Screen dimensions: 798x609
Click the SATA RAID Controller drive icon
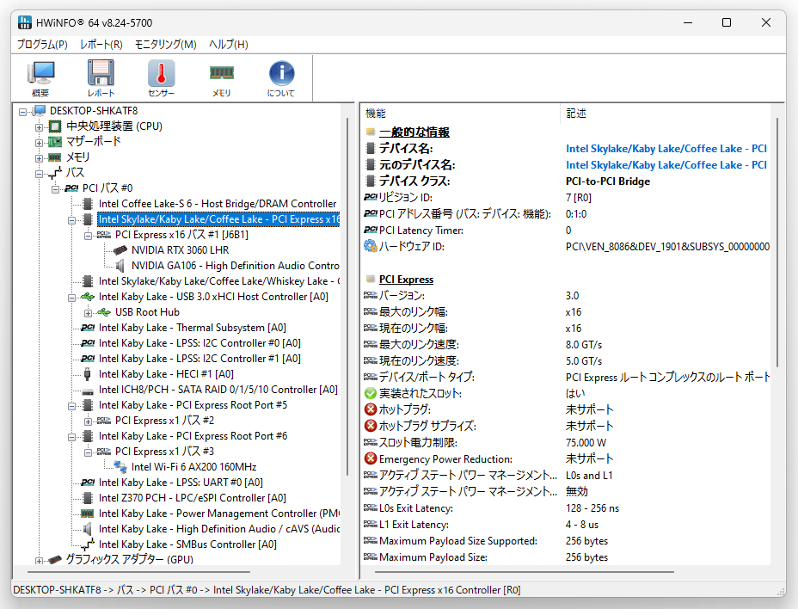(x=88, y=391)
